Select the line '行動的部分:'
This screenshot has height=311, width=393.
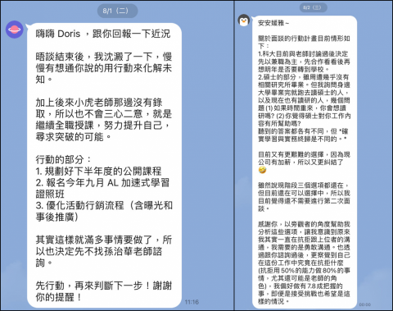(x=63, y=159)
